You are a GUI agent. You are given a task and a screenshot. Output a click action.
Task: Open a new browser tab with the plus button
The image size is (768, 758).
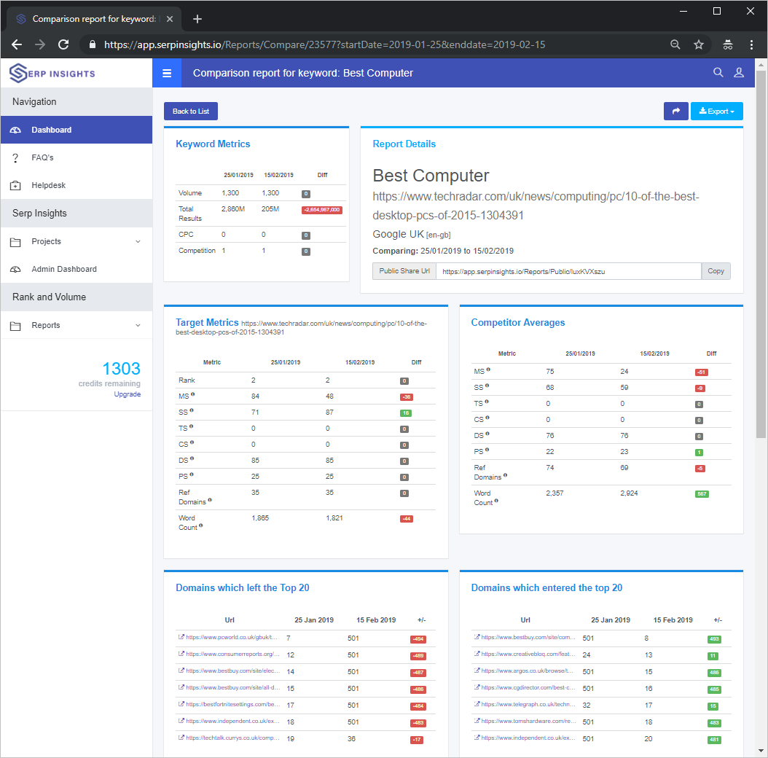click(197, 18)
